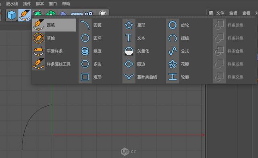The width and height of the screenshot is (258, 158).
Task: Open 文件 menu in object manager
Action: (221, 13)
